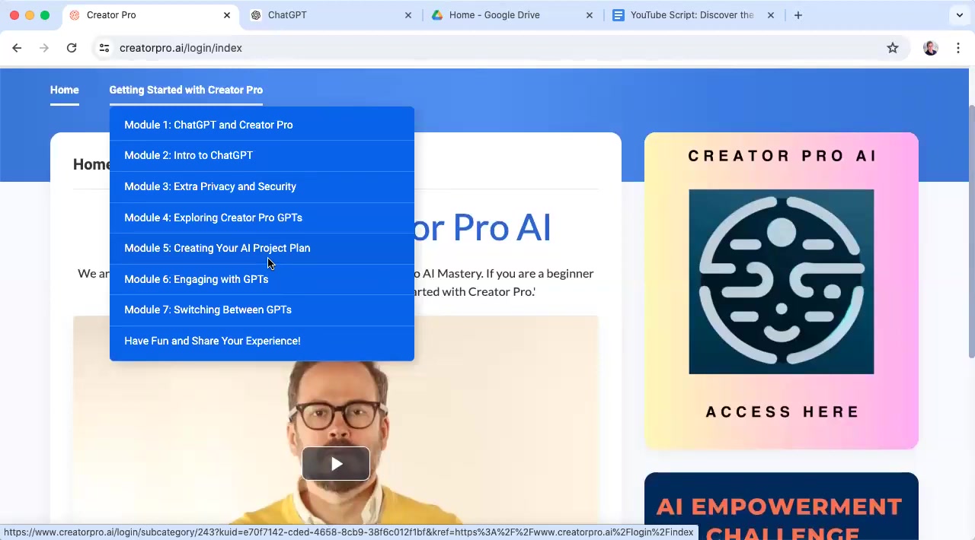This screenshot has height=540, width=975.
Task: Click ACCESS HERE on the Creator Pro banner
Action: point(782,411)
